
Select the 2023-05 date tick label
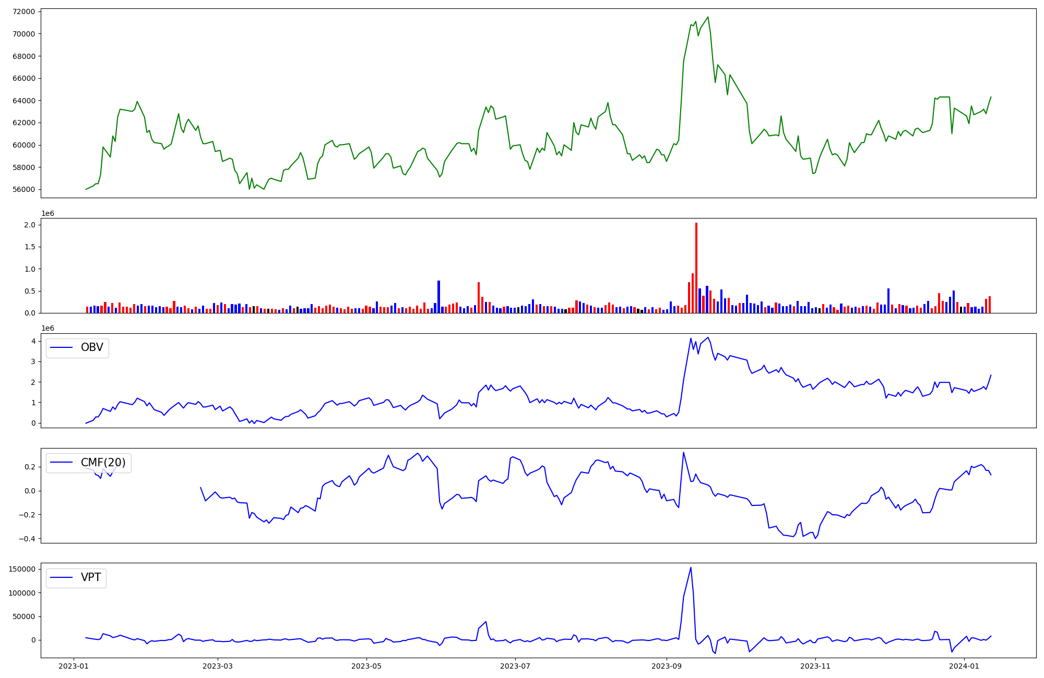pyautogui.click(x=366, y=666)
